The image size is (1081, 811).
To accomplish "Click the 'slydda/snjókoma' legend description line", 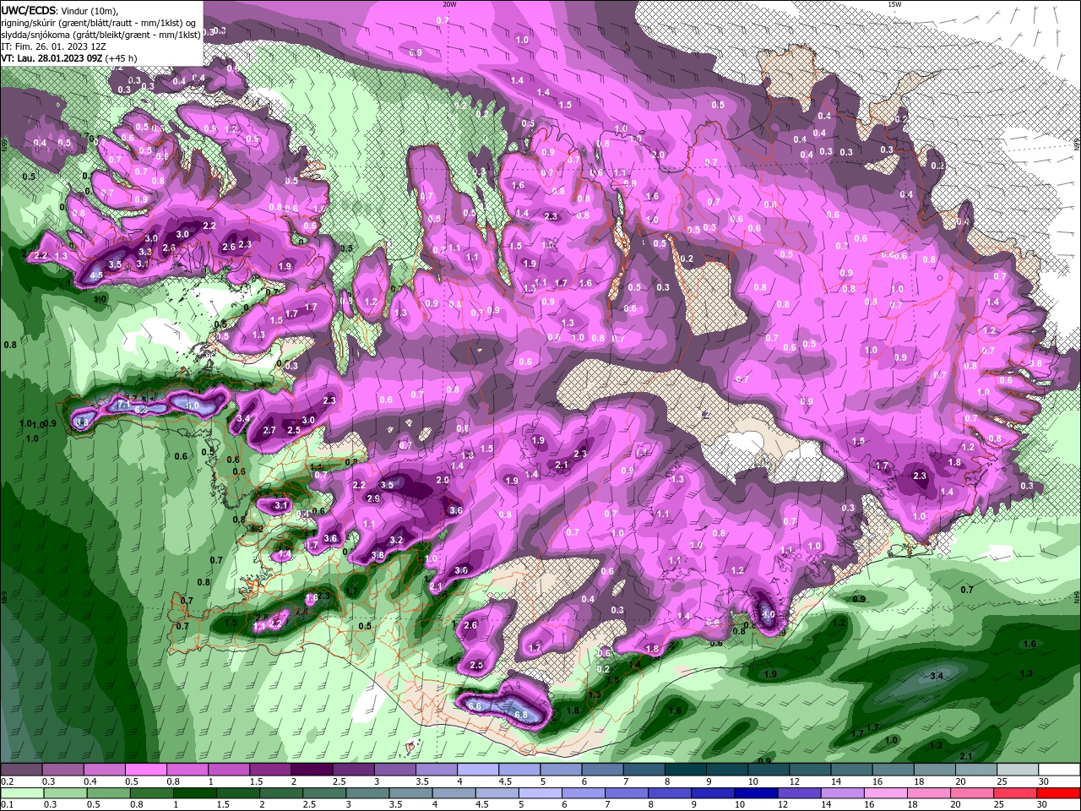I will coord(100,35).
